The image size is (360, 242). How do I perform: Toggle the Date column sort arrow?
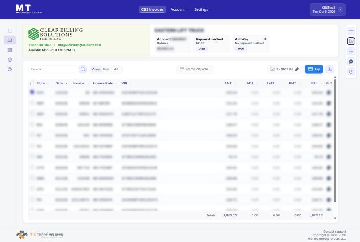coord(67,84)
